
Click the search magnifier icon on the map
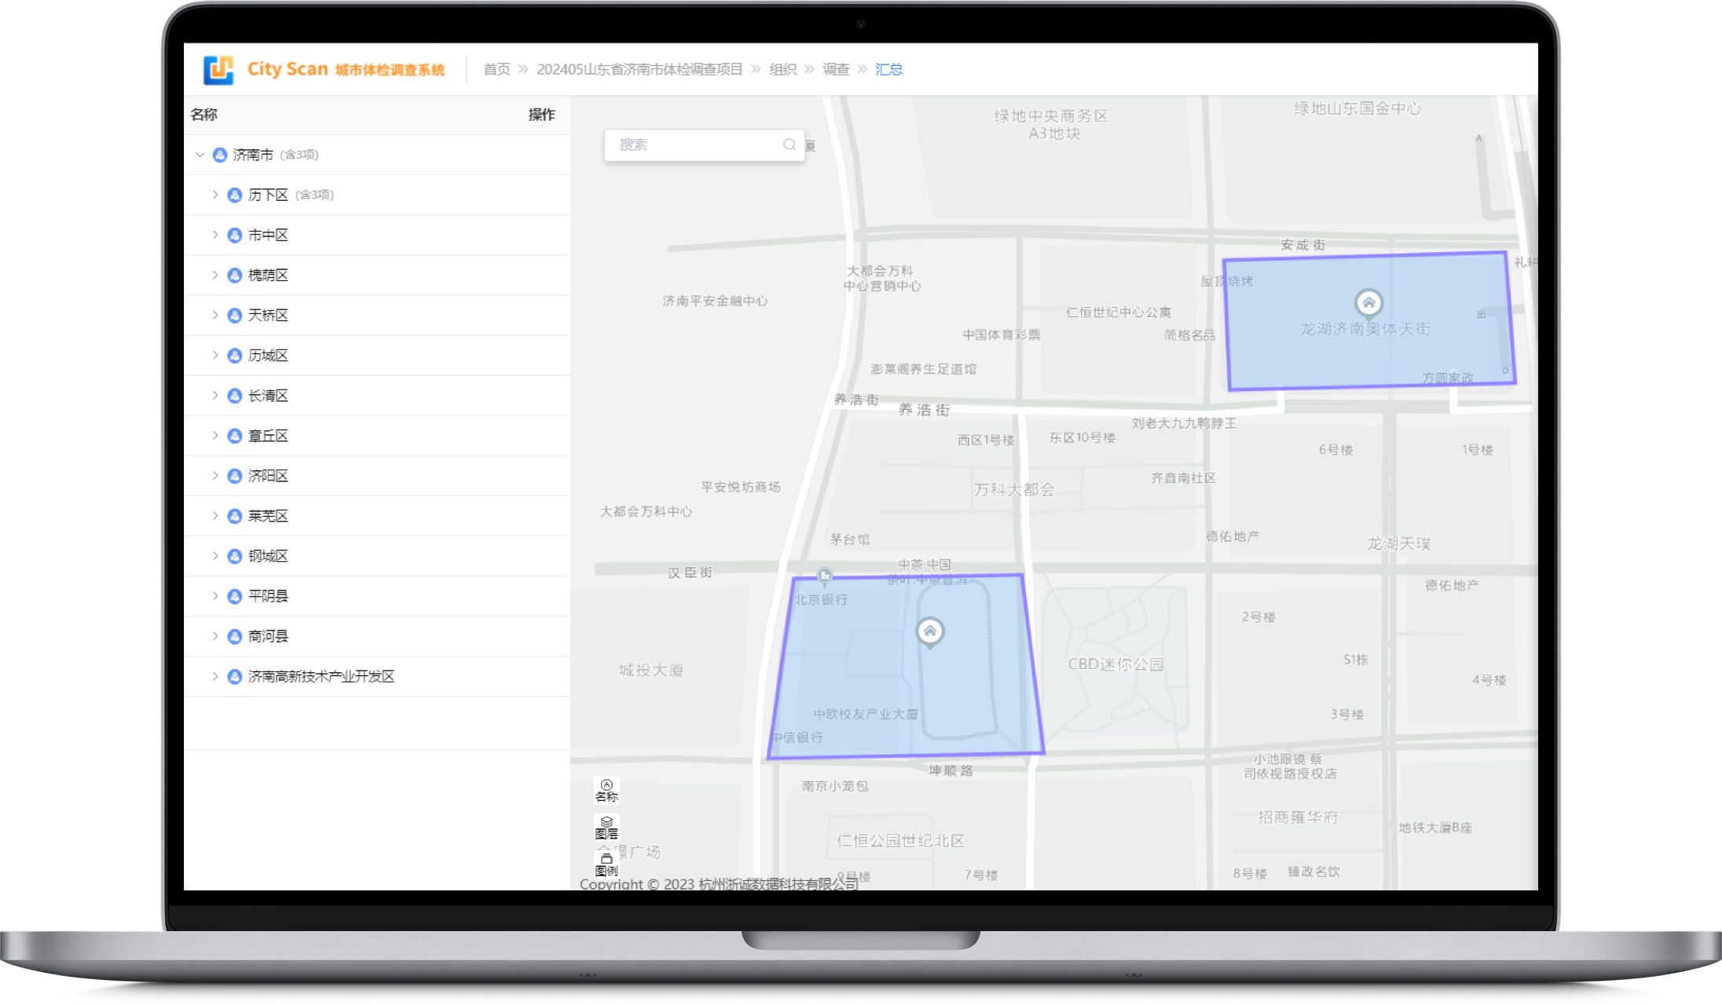point(789,144)
